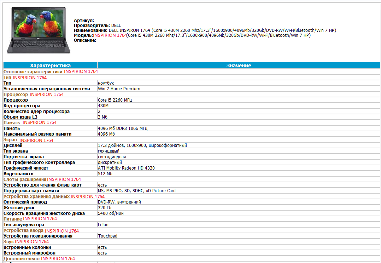Click the 'Графический чипсет' row label
This screenshot has width=381, height=263.
26,168
